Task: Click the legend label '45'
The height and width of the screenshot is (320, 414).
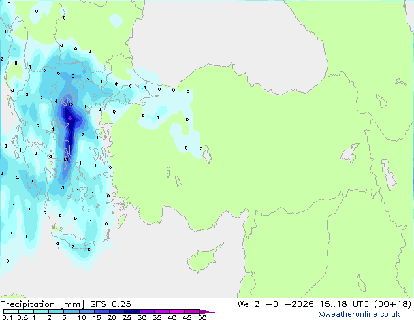Action: coord(187,317)
